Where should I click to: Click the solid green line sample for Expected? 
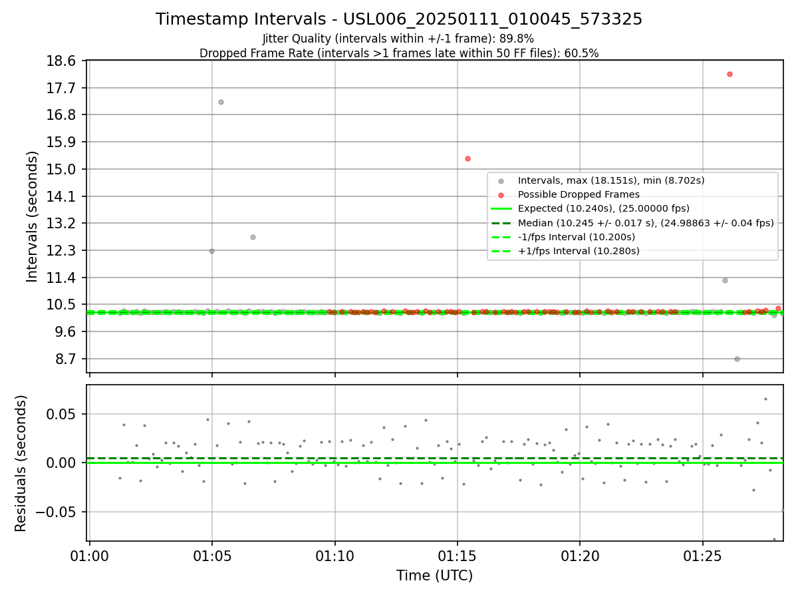[501, 209]
